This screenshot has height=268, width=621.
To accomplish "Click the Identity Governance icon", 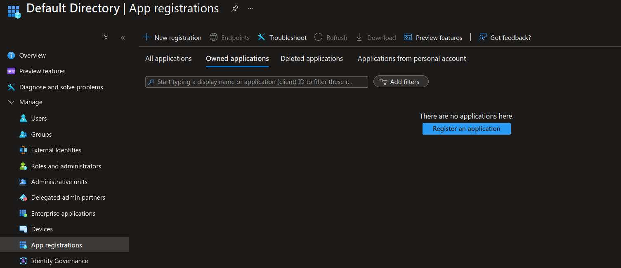I will tap(23, 261).
